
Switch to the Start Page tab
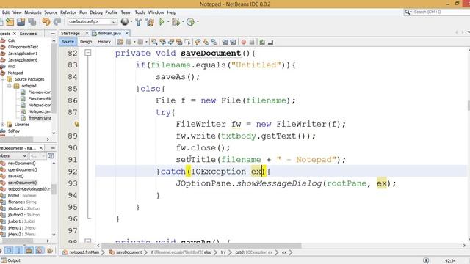click(70, 33)
